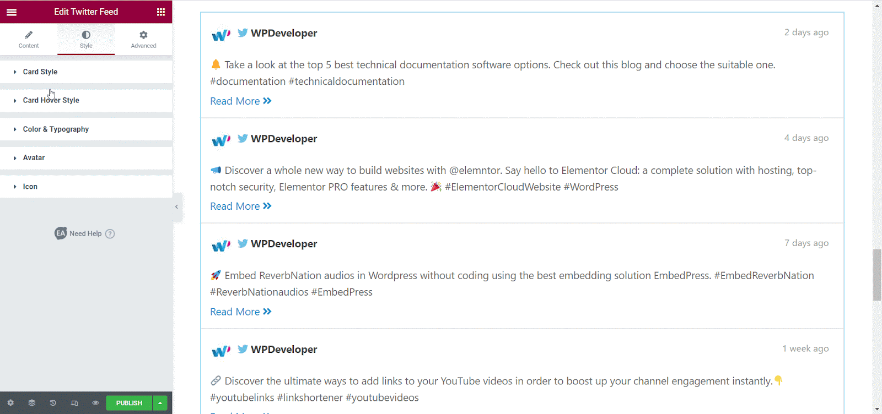Expand the Avatar section

click(x=86, y=157)
